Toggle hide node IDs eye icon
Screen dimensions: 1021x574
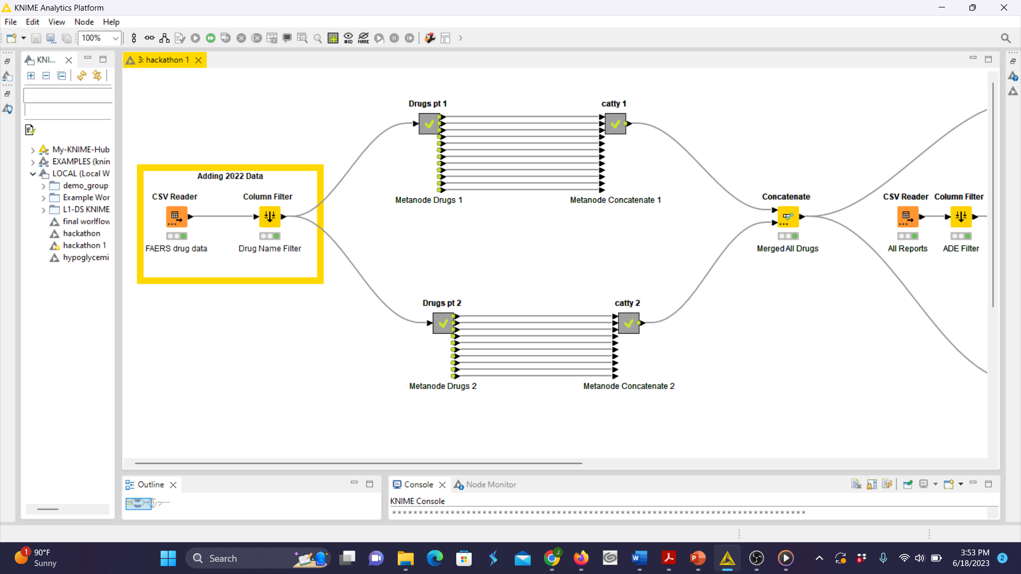348,38
